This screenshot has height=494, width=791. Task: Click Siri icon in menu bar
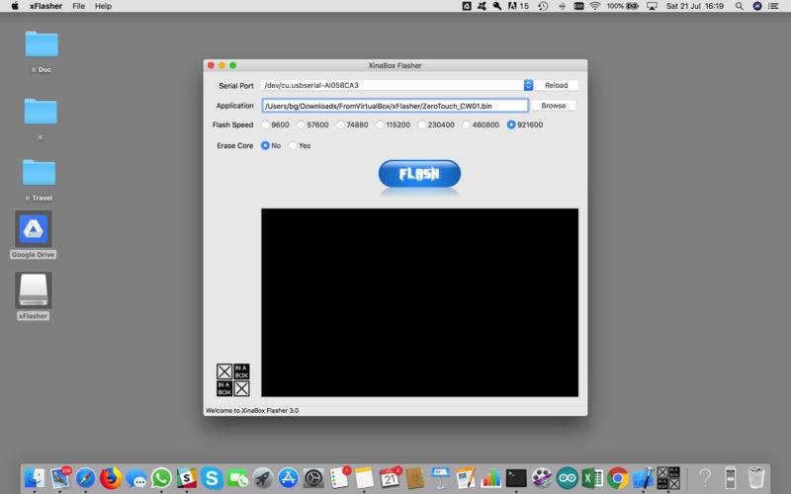757,6
